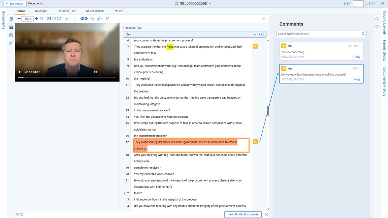This screenshot has height=218, width=388.
Task: Open the highlight pen tool dropdown arrow
Action: tap(102, 19)
